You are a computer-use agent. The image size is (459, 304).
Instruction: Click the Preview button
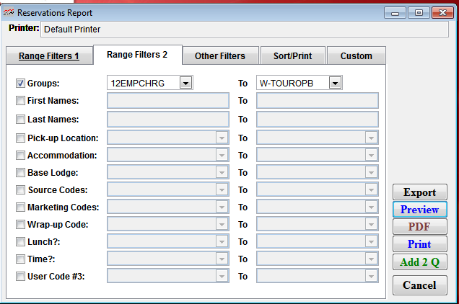[x=420, y=210]
